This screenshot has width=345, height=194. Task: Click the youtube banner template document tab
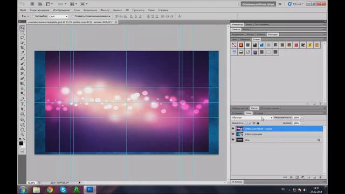click(72, 22)
